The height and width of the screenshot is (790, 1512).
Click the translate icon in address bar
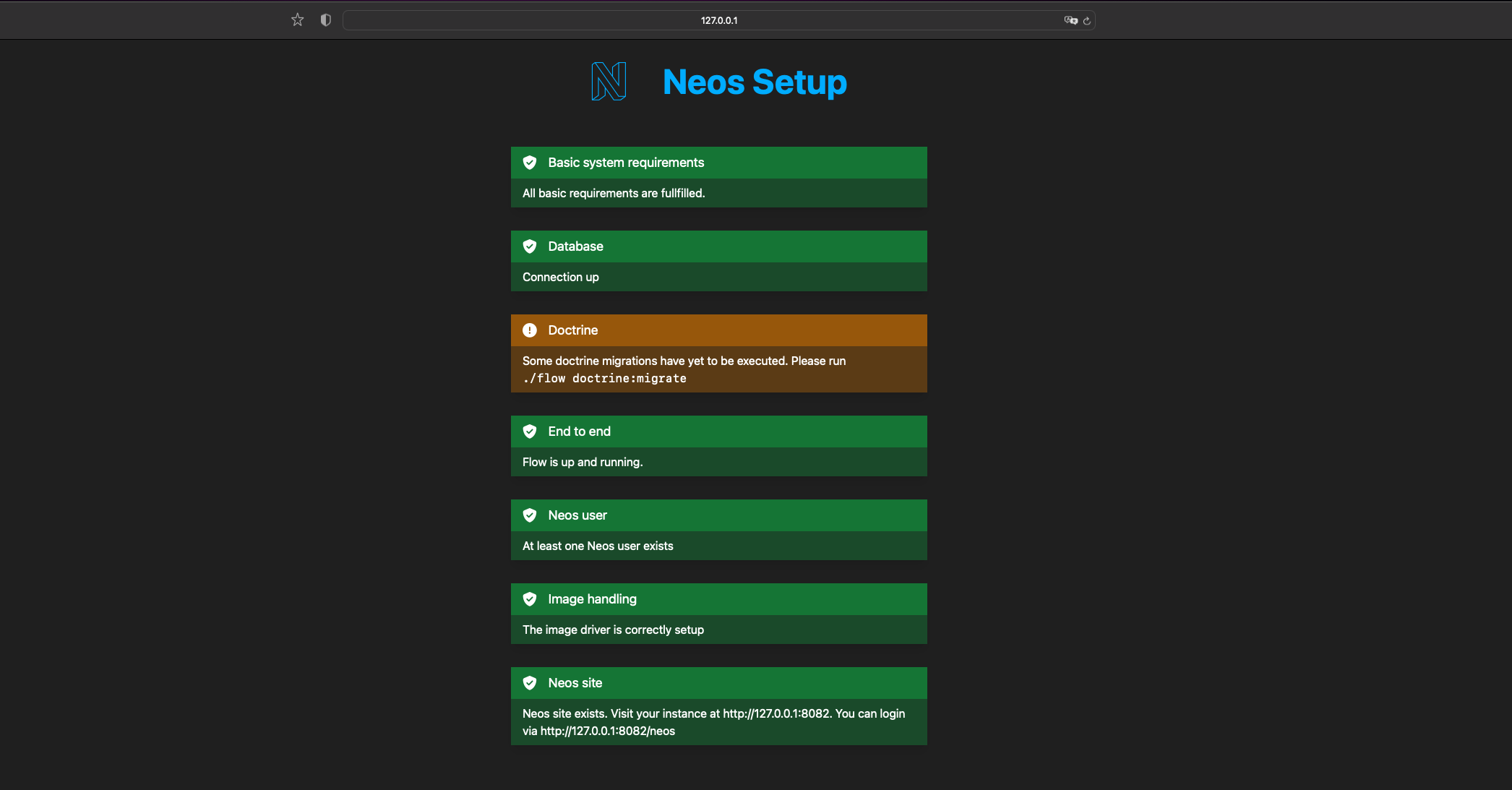pyautogui.click(x=1070, y=20)
